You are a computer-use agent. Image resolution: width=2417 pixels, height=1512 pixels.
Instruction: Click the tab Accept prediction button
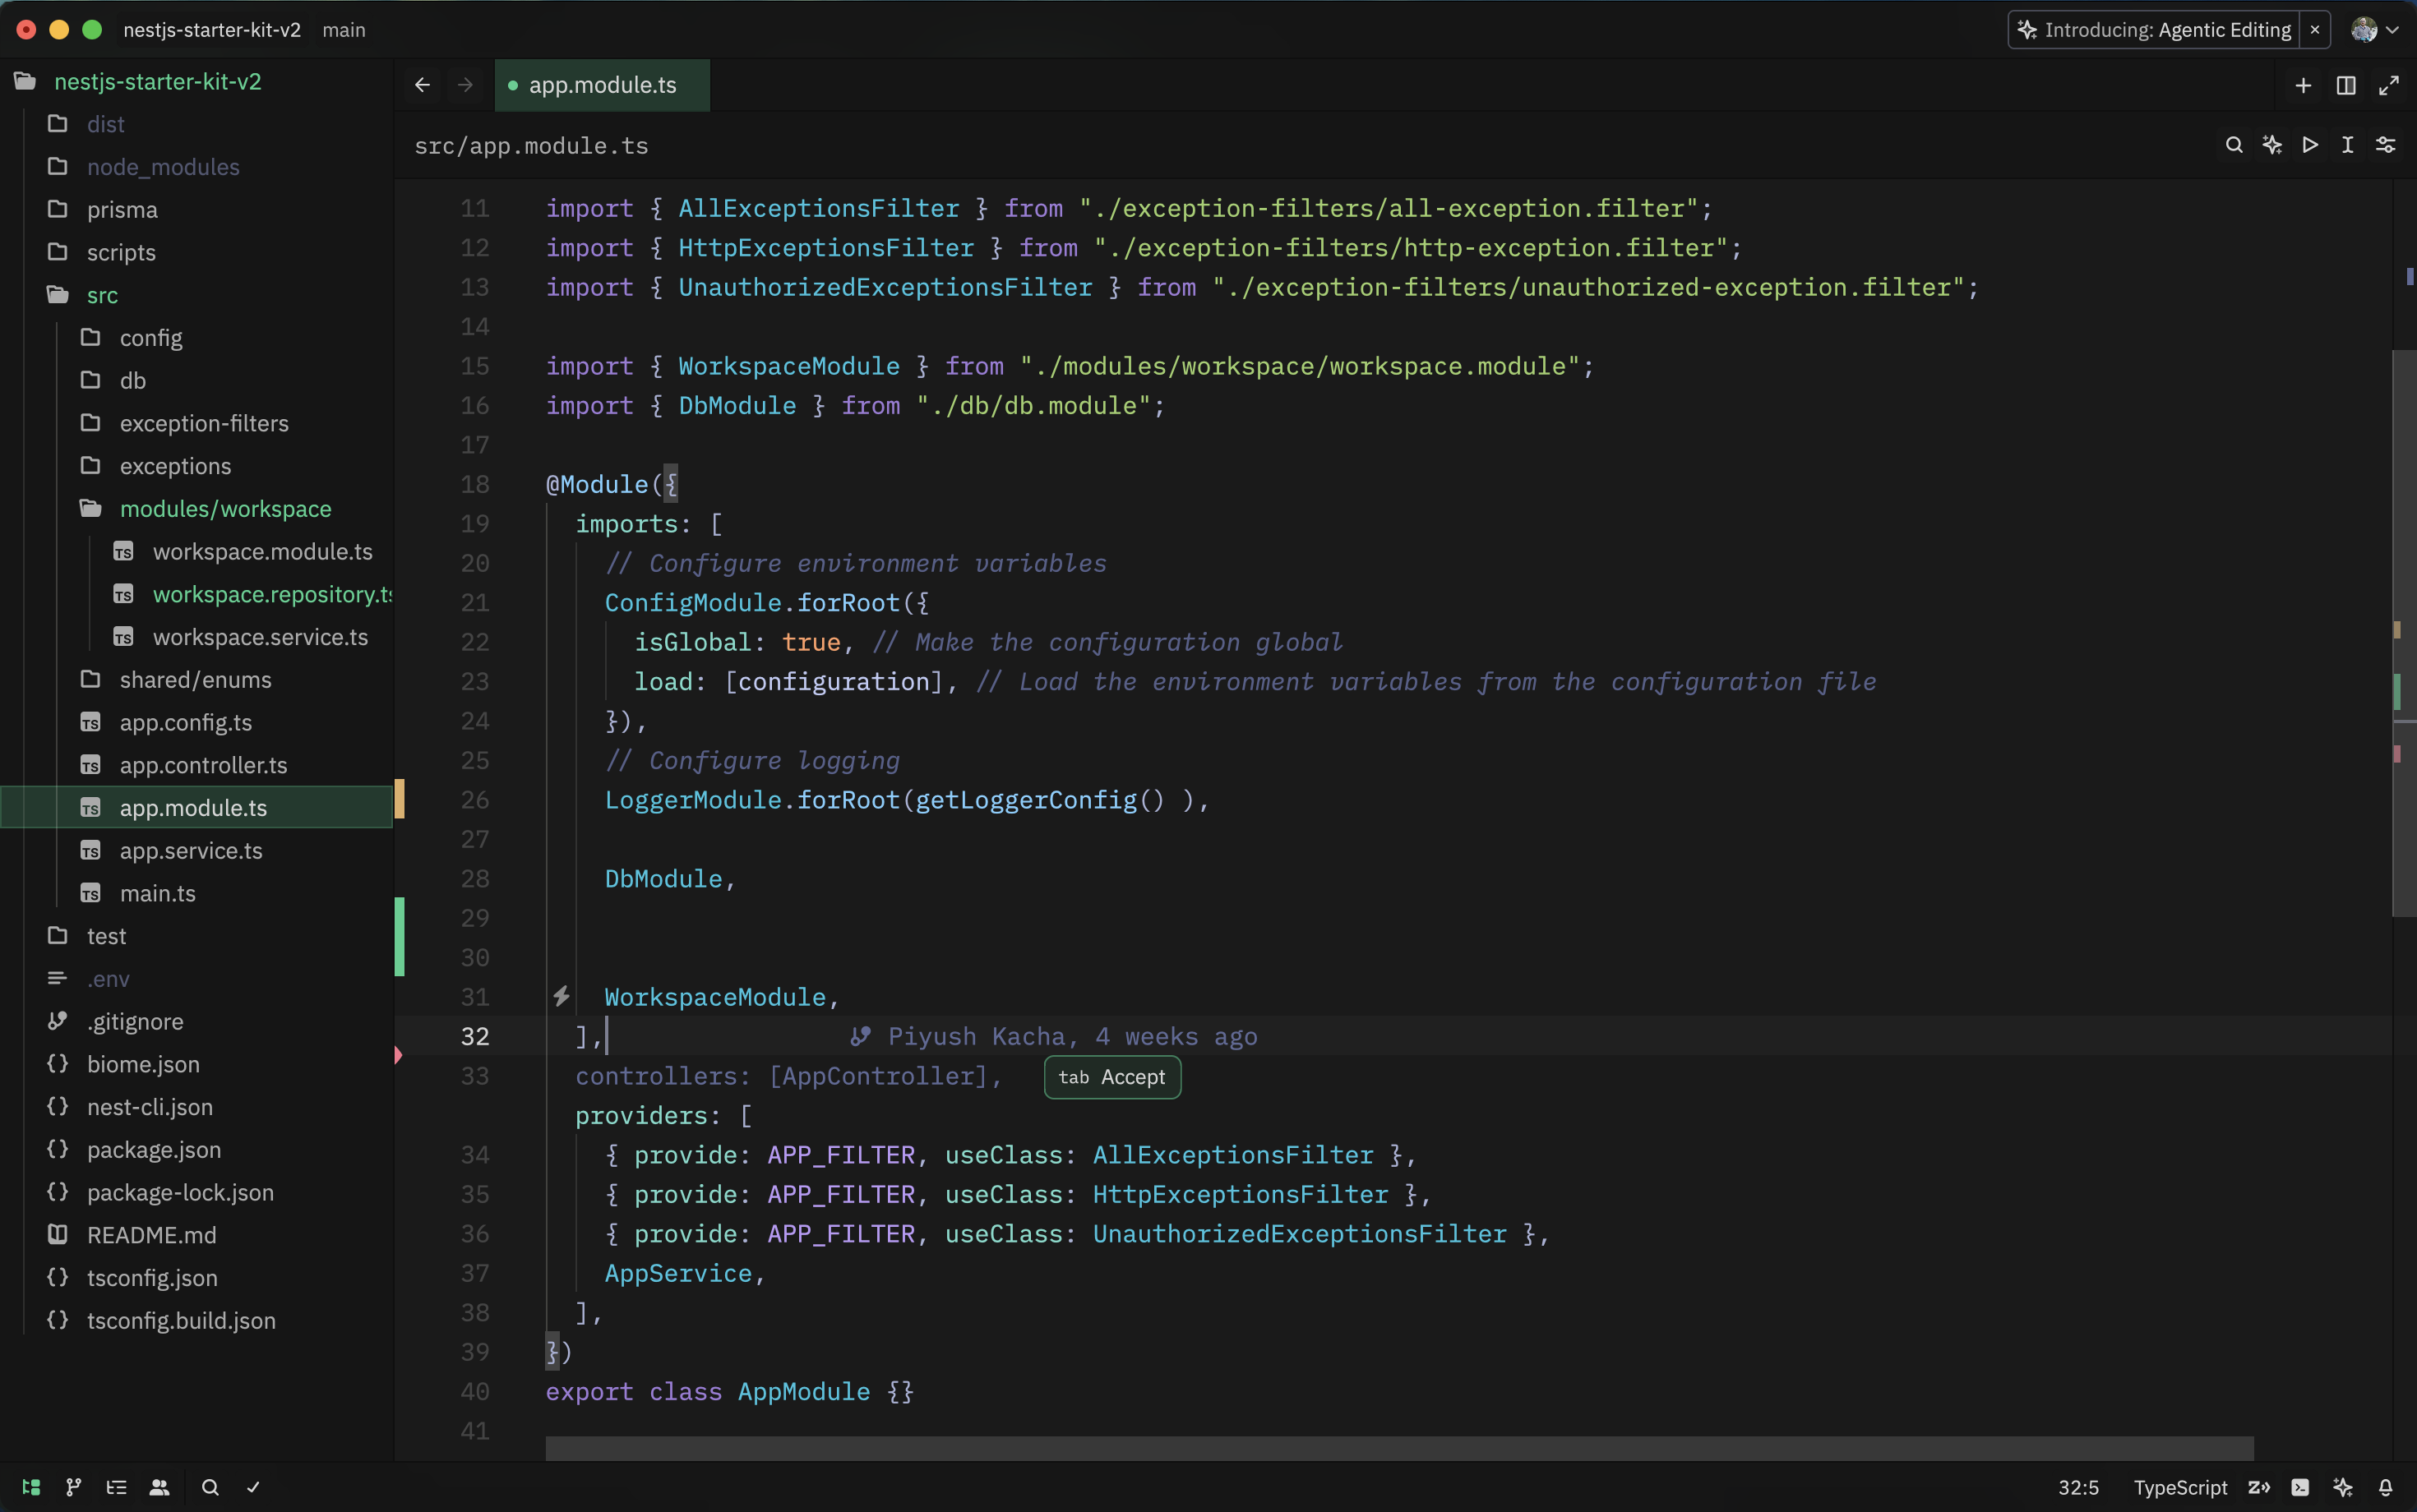[x=1111, y=1077]
